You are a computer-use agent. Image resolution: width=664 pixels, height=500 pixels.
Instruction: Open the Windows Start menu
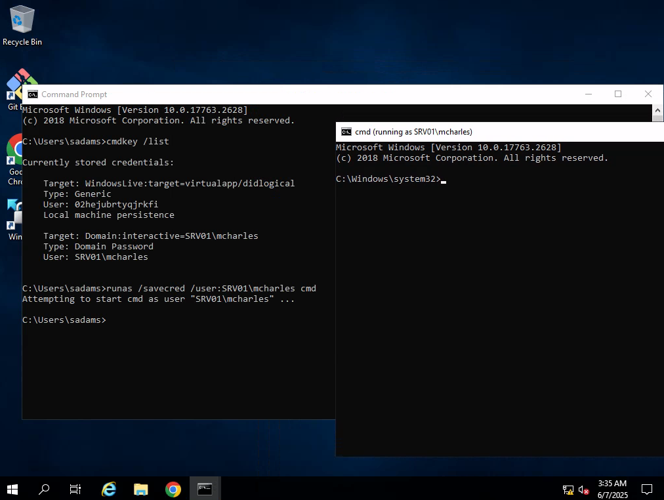coord(12,488)
